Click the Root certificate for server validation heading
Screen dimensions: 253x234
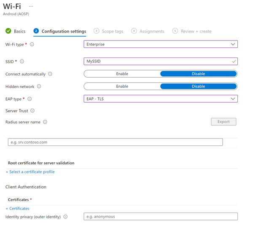pyautogui.click(x=41, y=163)
